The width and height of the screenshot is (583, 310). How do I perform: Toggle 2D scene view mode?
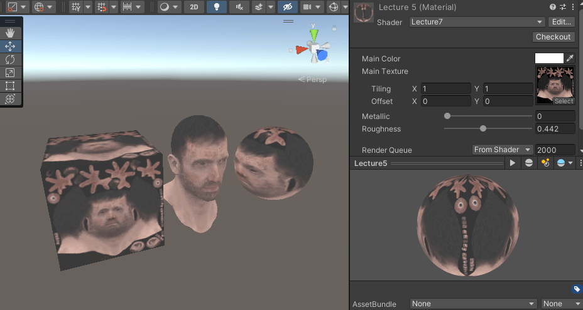pyautogui.click(x=194, y=7)
